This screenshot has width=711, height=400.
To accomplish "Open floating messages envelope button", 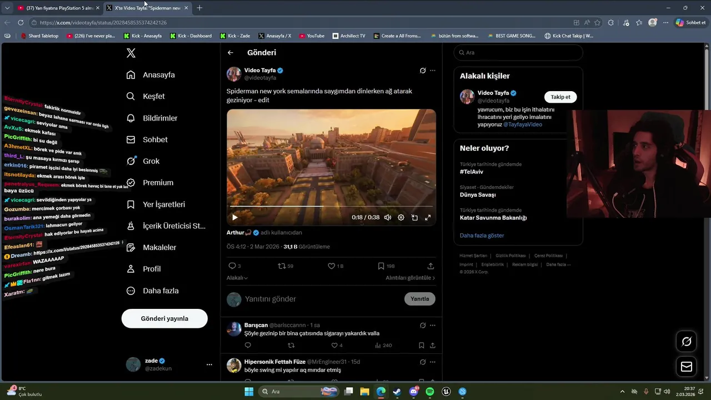I will point(687,367).
